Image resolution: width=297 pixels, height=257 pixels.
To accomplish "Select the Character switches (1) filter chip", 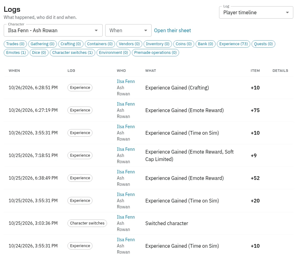I will pos(72,53).
